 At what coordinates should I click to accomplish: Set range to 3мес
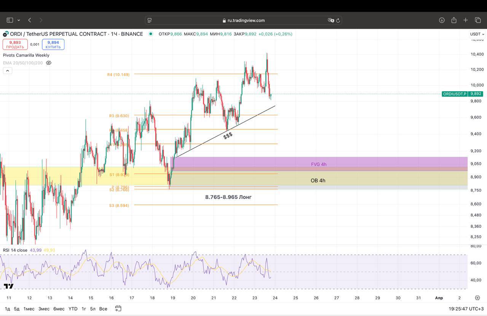tap(44, 309)
